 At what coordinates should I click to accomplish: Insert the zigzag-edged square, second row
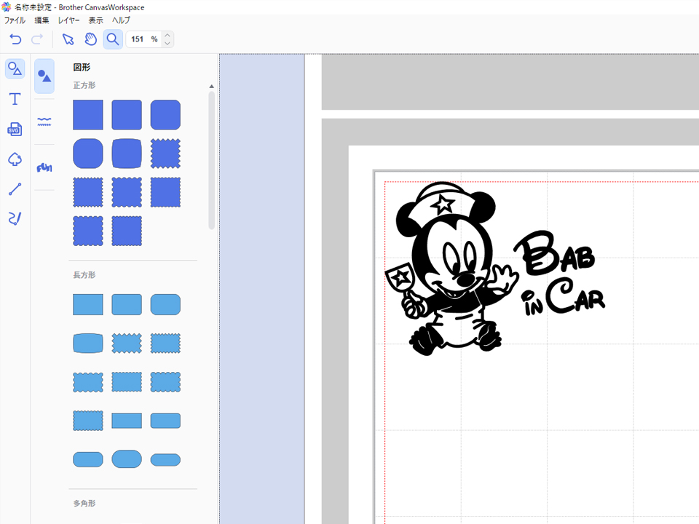pos(165,154)
